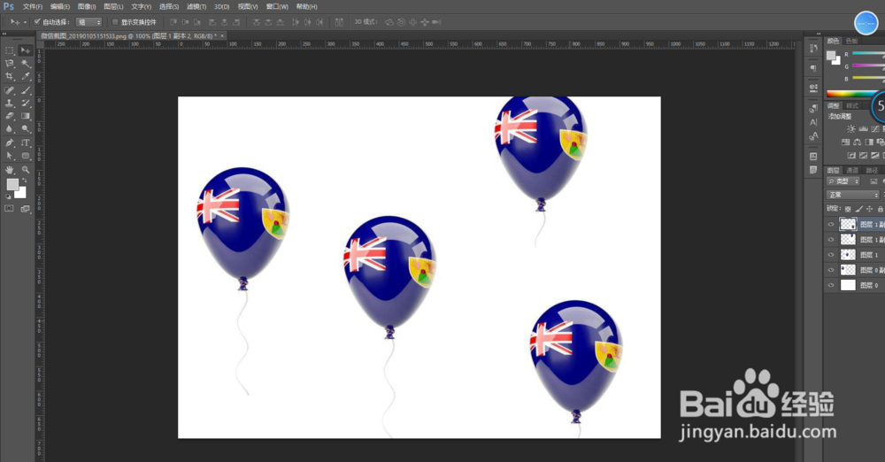
Task: Switch to the 通道 tab
Action: tap(852, 170)
